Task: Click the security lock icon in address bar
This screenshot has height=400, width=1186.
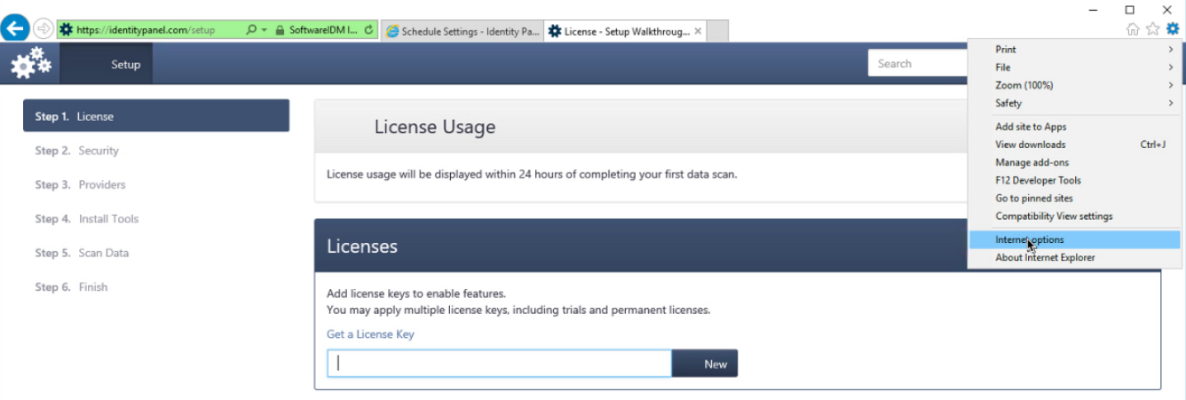Action: click(x=281, y=30)
